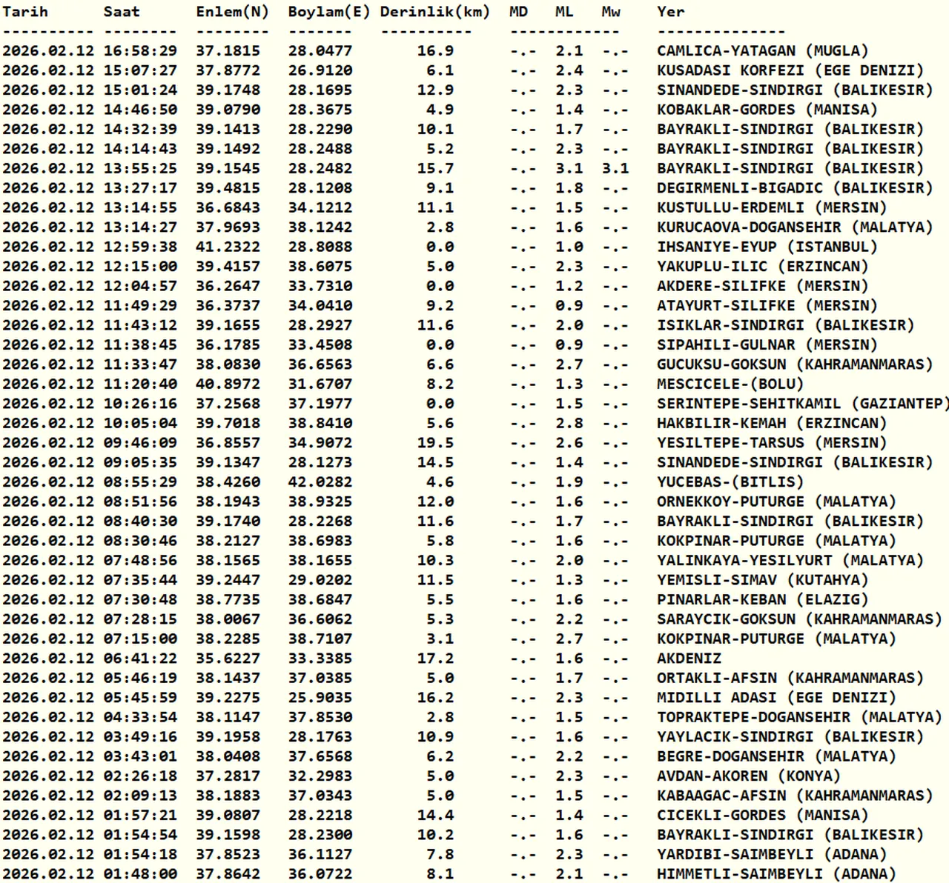Screen dimensions: 949x883
Task: Click the IHSANIYE-EYUP (ISTANBUL) location
Action: 767,247
